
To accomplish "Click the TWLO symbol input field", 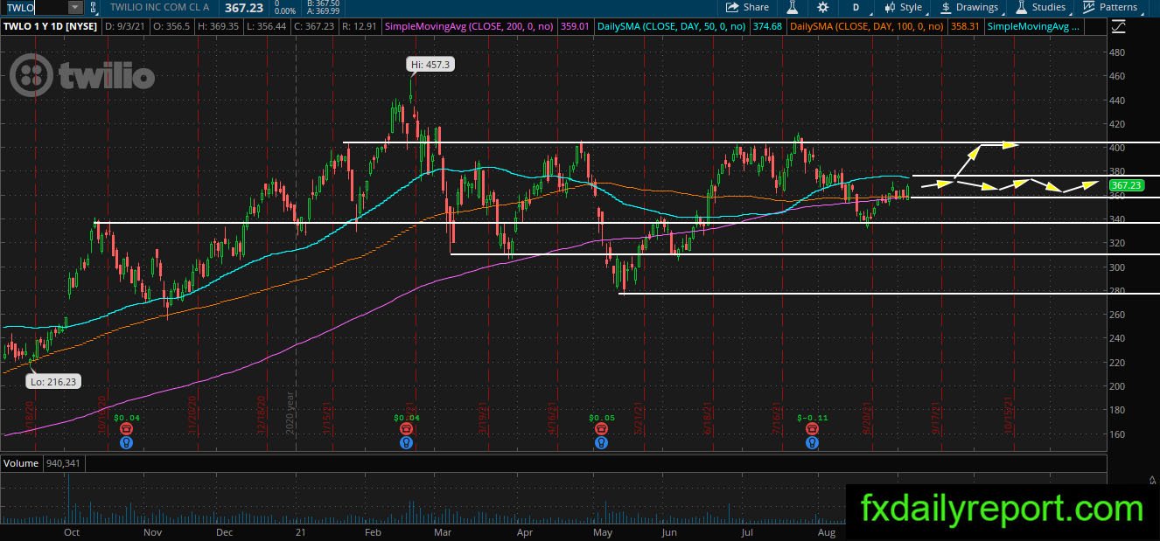I will point(33,7).
